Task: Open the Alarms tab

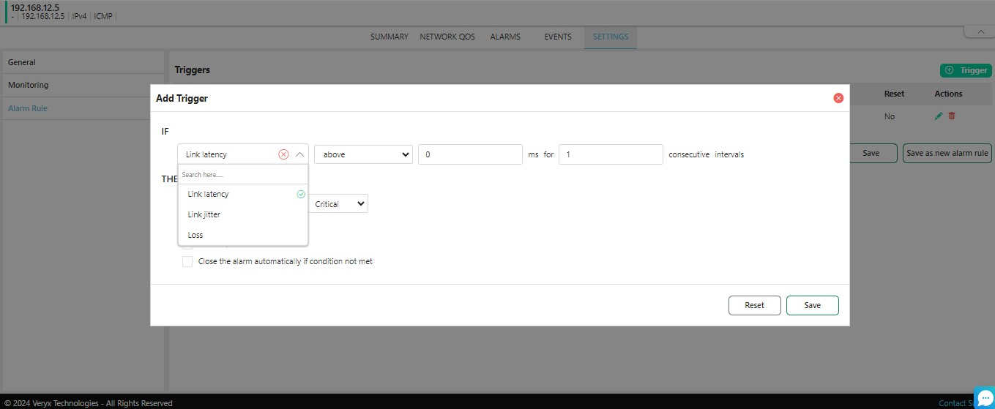Action: 505,37
